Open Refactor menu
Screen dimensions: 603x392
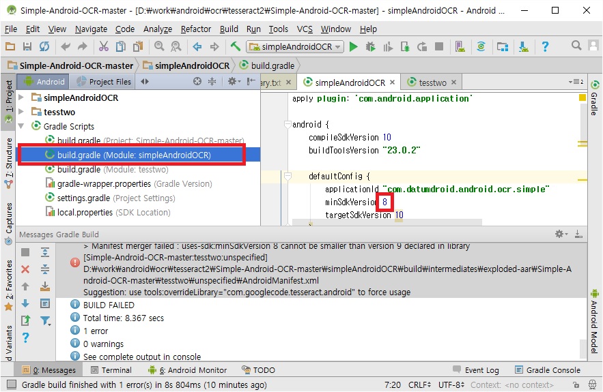[196, 29]
